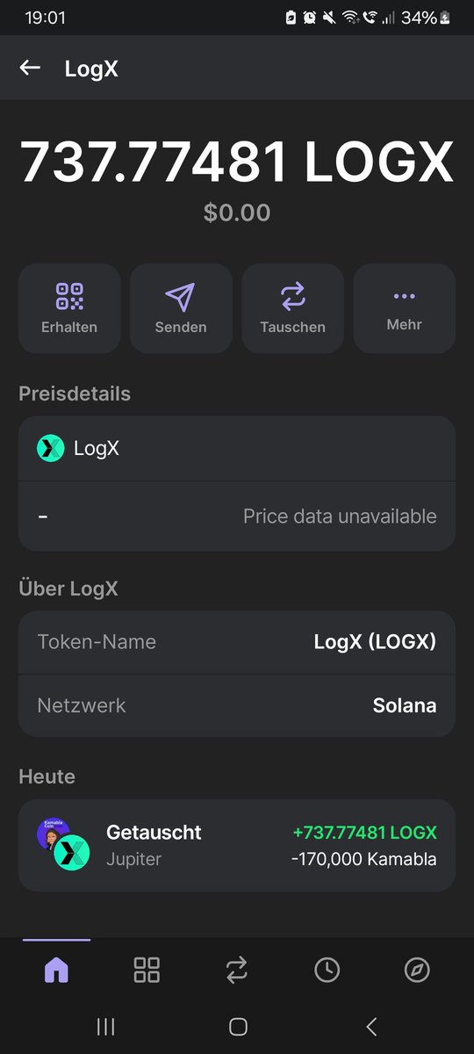Tap the Erhalten QR code button

(x=69, y=308)
